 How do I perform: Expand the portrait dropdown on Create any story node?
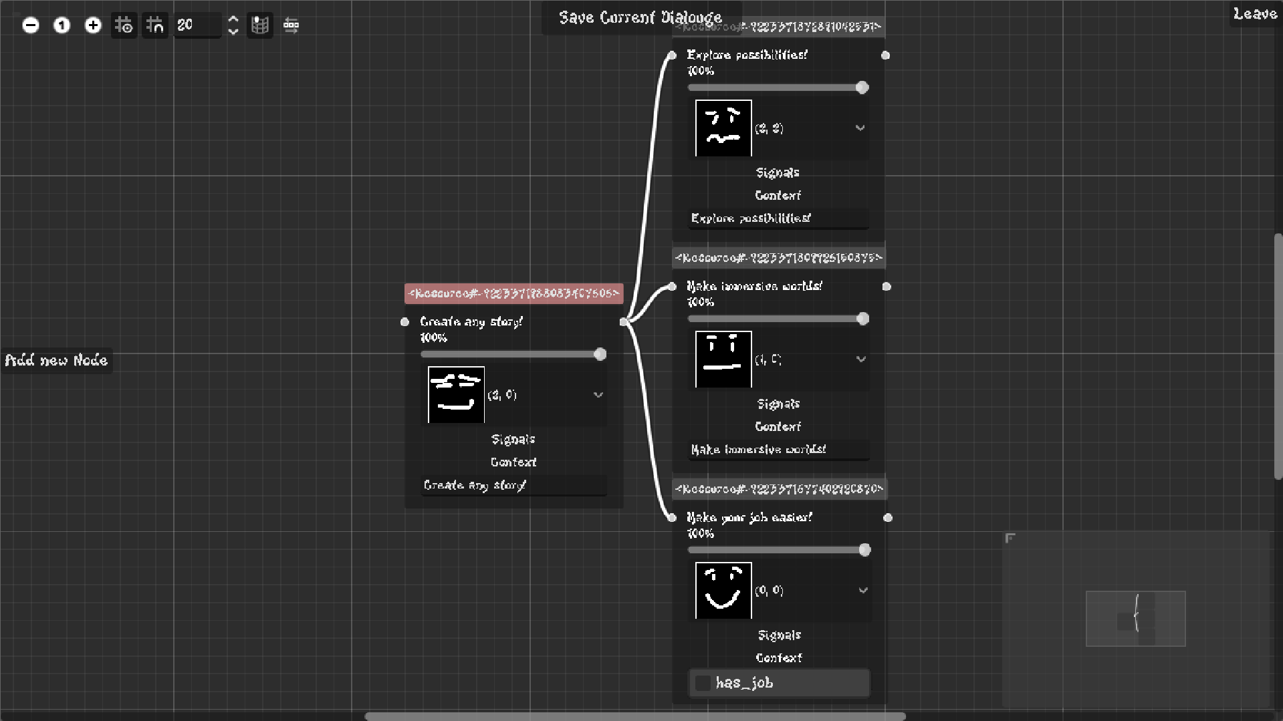tap(598, 395)
